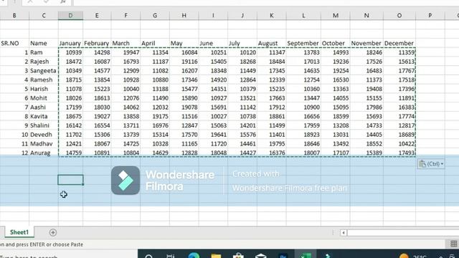
Task: Click the March header cell
Action: (x=126, y=43)
